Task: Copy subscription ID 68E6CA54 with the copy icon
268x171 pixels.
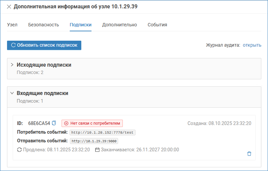Action: point(54,123)
